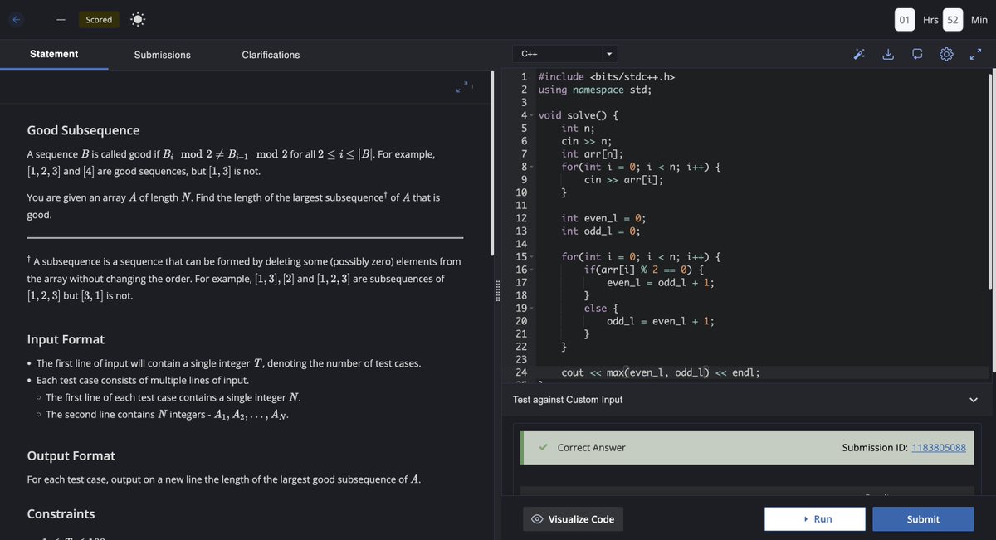Open the language selector's dropdown arrow
The width and height of the screenshot is (996, 540).
click(x=608, y=53)
